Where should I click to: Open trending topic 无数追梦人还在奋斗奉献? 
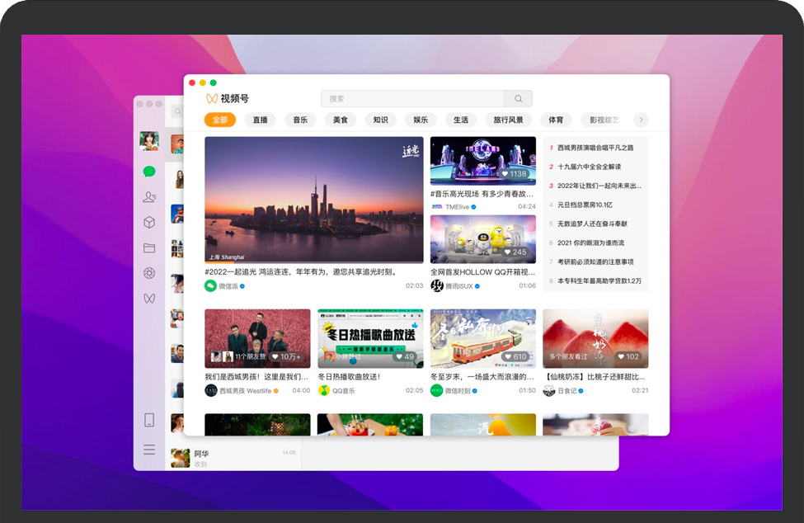pyautogui.click(x=592, y=224)
